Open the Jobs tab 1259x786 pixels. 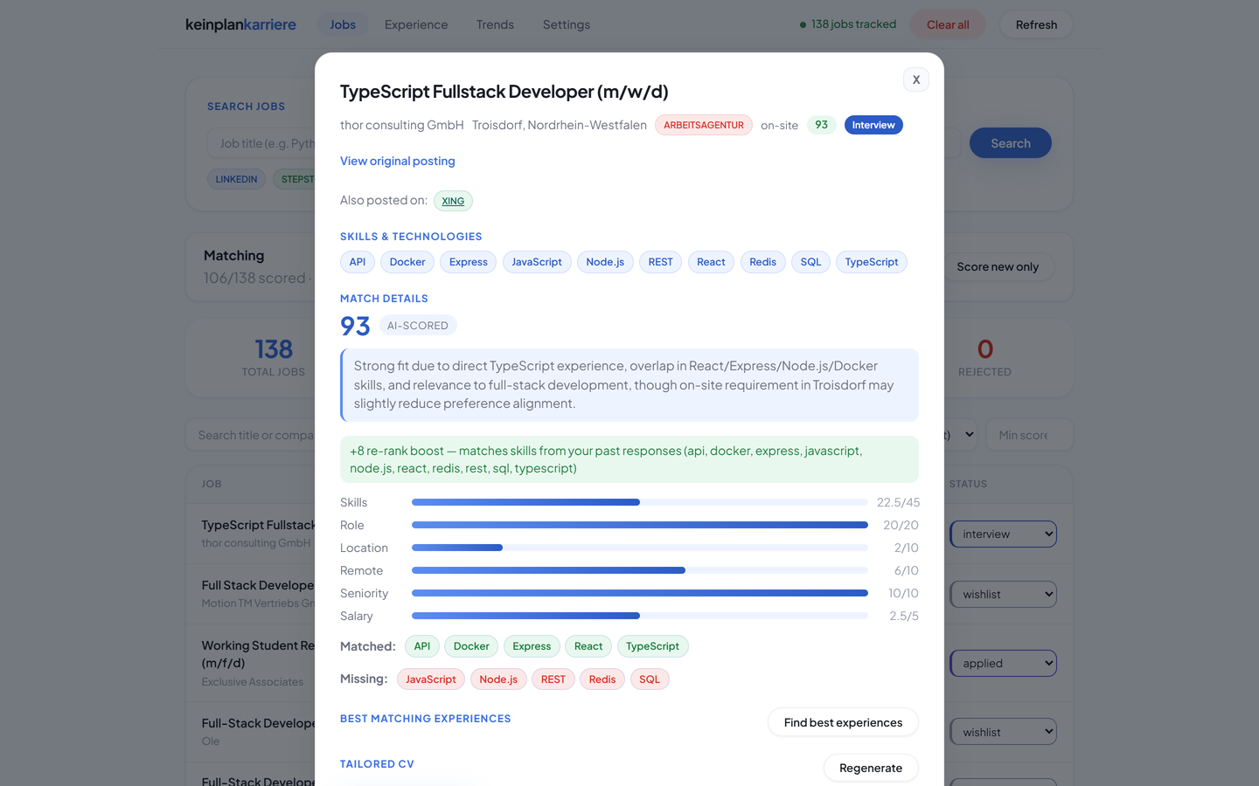click(x=343, y=24)
